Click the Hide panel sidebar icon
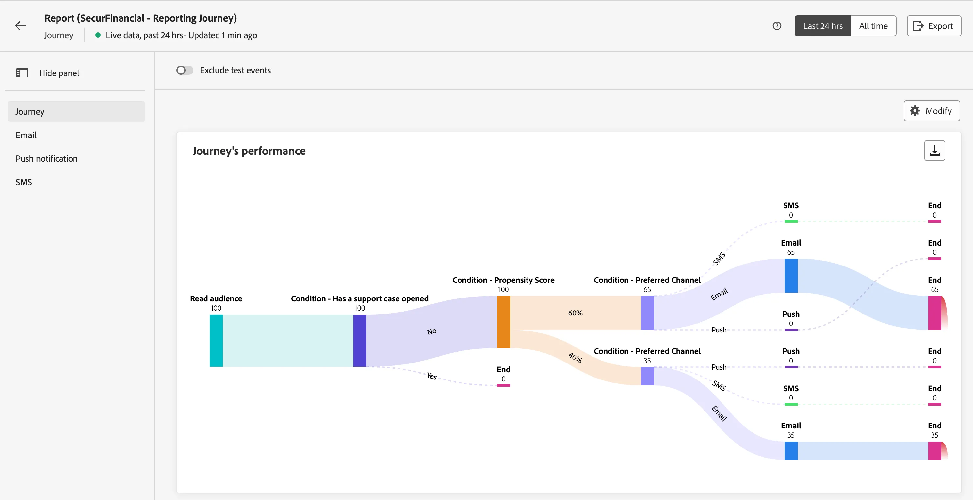The height and width of the screenshot is (500, 973). click(22, 73)
